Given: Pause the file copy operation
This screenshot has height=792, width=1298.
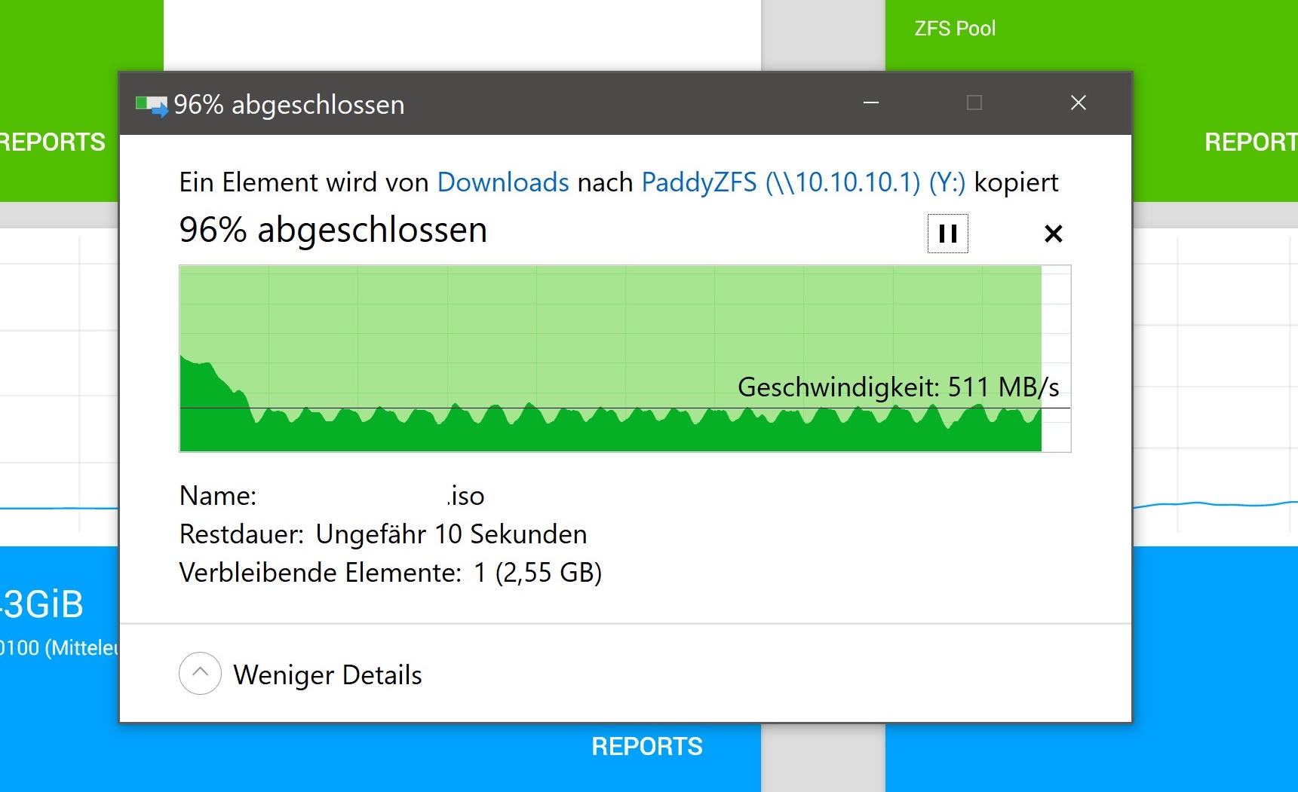Looking at the screenshot, I should (x=947, y=234).
